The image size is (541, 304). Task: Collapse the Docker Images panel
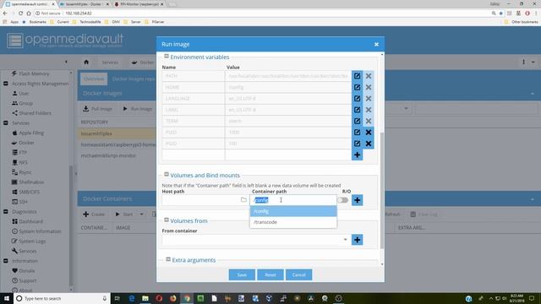point(533,94)
